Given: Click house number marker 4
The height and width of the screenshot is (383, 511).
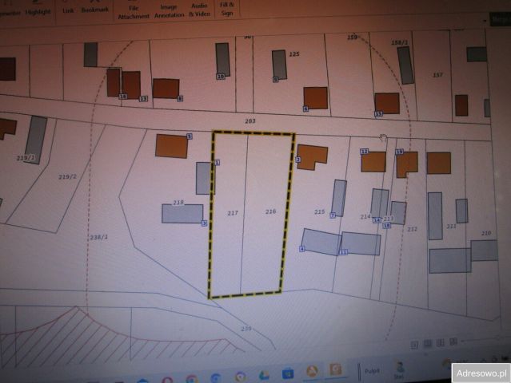Looking at the screenshot, I should [x=302, y=249].
